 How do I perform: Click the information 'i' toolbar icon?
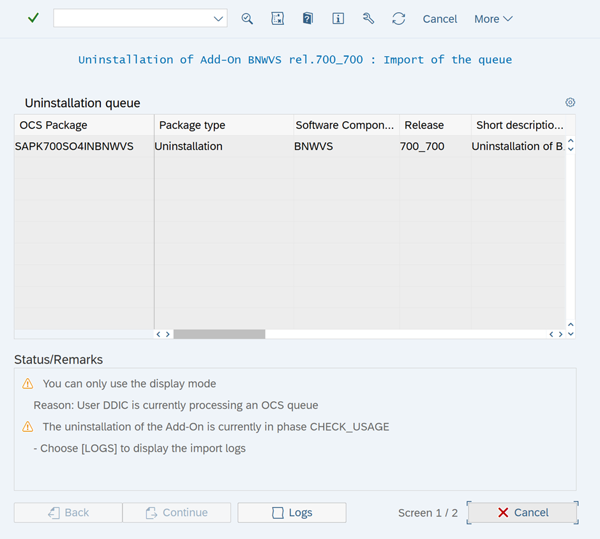[338, 18]
